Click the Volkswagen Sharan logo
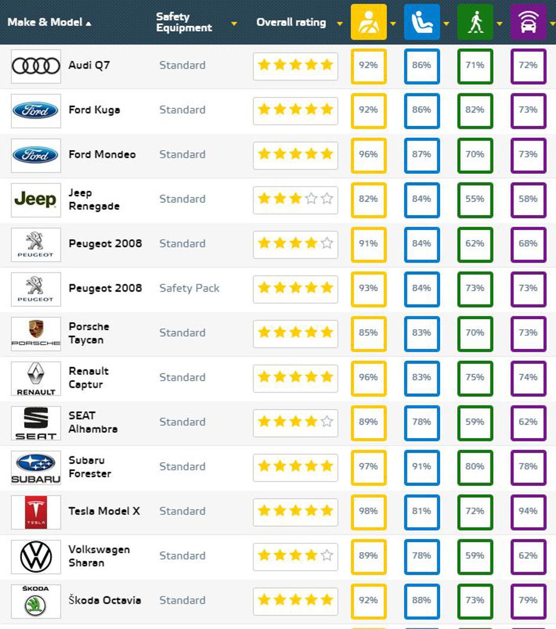The height and width of the screenshot is (629, 556). click(36, 556)
